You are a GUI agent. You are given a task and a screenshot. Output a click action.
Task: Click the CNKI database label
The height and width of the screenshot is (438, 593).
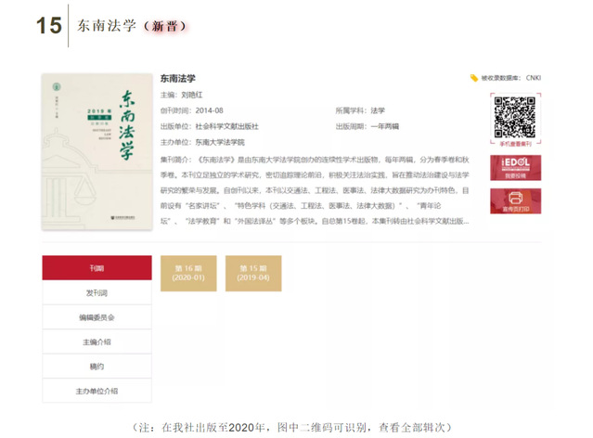(x=533, y=79)
